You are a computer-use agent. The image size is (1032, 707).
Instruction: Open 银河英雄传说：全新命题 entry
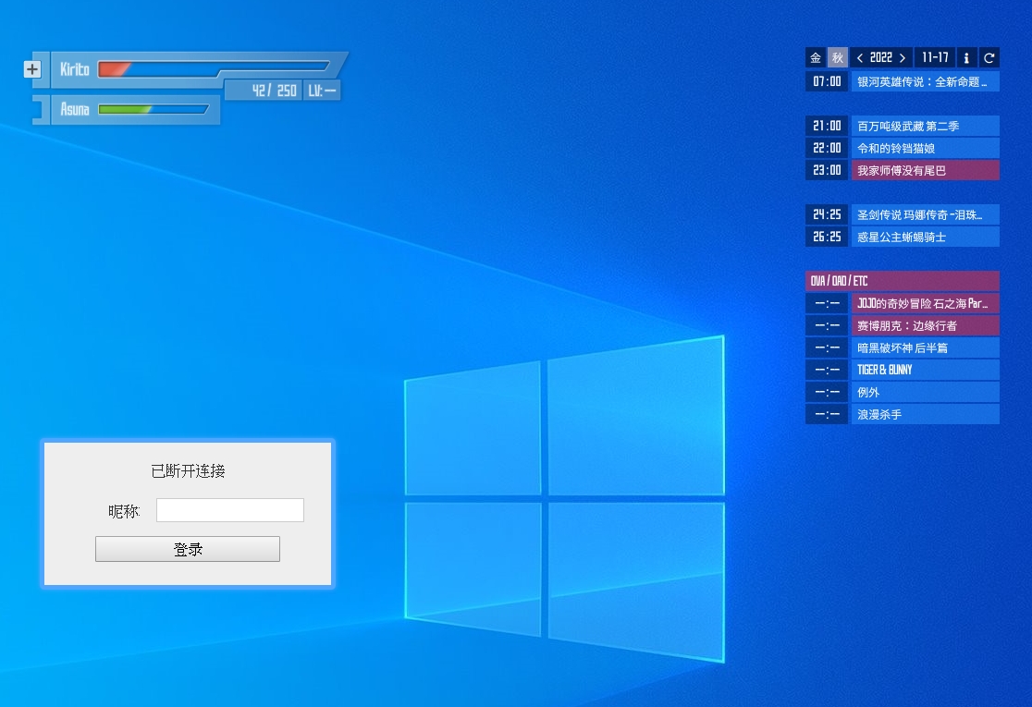pyautogui.click(x=926, y=81)
